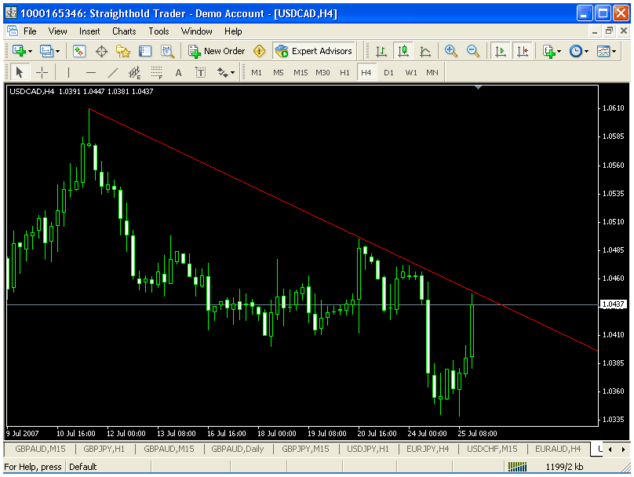Pick the trendline drawing tool
Image resolution: width=634 pixels, height=477 pixels.
[x=112, y=73]
